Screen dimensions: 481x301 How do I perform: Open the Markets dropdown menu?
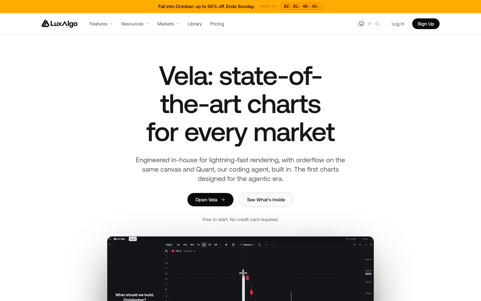(168, 24)
